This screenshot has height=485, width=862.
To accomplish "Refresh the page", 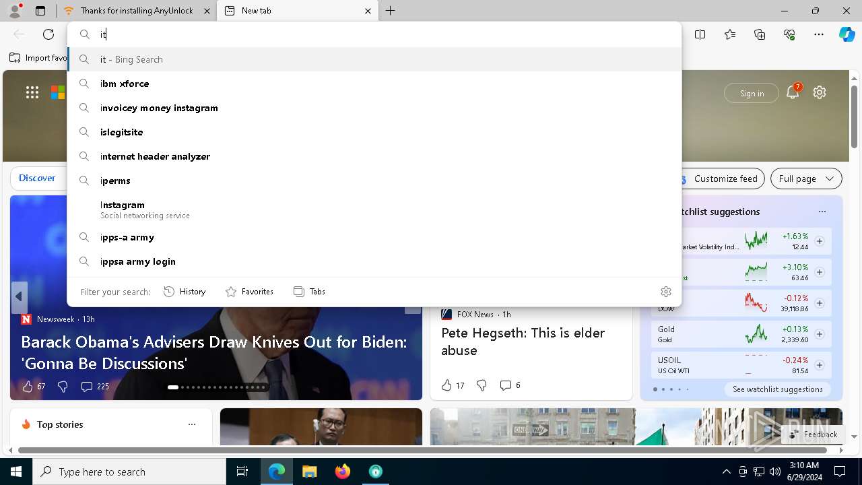I will (x=48, y=34).
